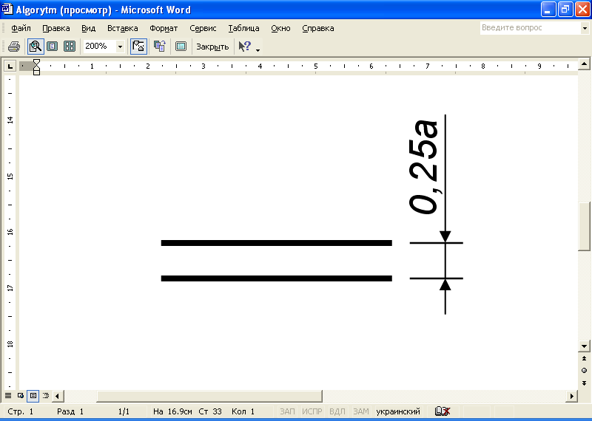Click the horizontal scrollbar right arrow
592x421 pixels.
[x=572, y=396]
